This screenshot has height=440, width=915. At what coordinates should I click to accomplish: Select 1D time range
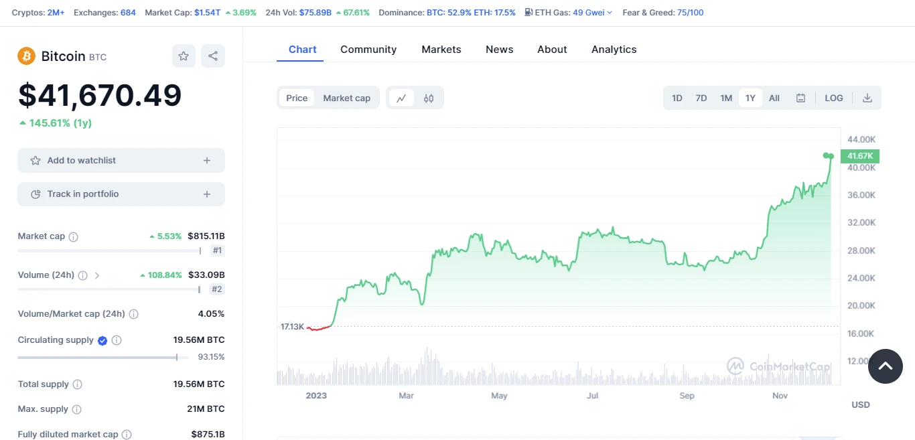tap(677, 98)
